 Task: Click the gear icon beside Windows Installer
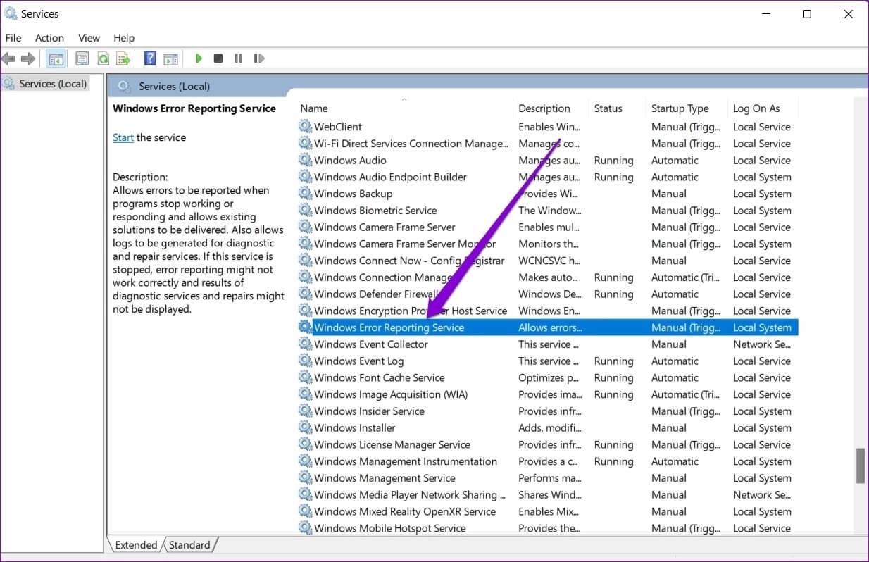click(305, 427)
